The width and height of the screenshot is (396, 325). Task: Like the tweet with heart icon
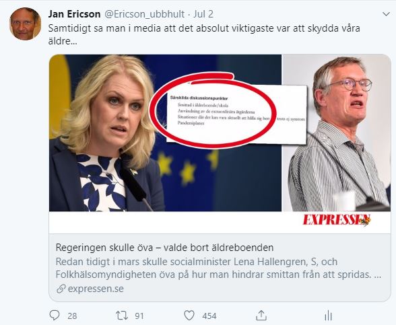189,316
